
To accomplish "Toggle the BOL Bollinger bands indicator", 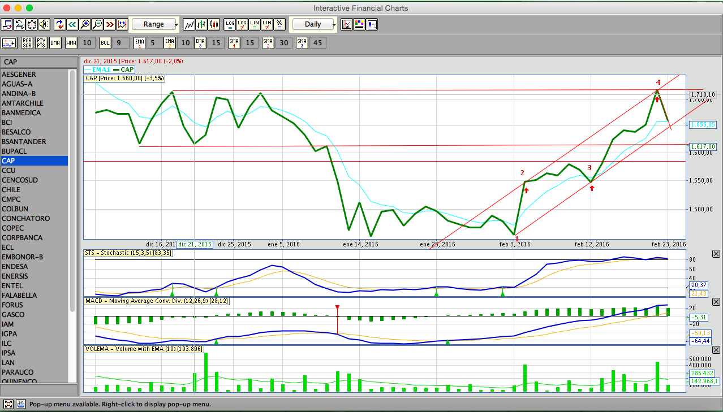I will 105,43.
